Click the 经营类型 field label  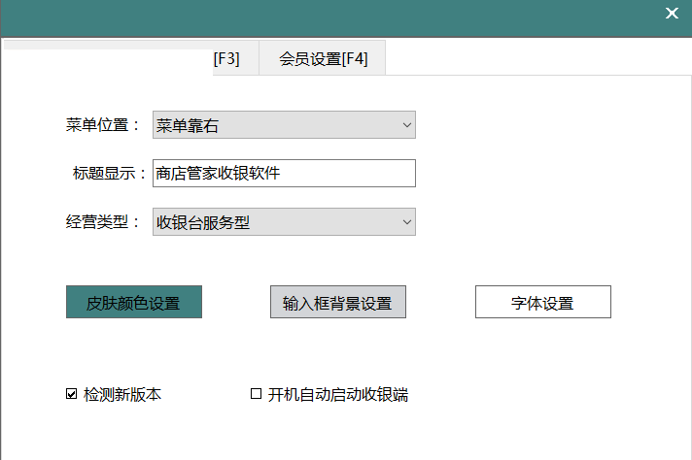pyautogui.click(x=103, y=222)
